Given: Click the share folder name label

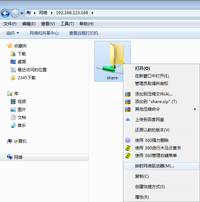Looking at the screenshot, I should tap(112, 78).
